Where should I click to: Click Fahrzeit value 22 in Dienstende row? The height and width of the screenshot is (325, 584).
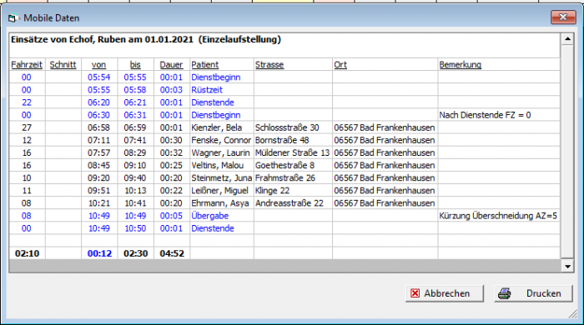click(27, 102)
